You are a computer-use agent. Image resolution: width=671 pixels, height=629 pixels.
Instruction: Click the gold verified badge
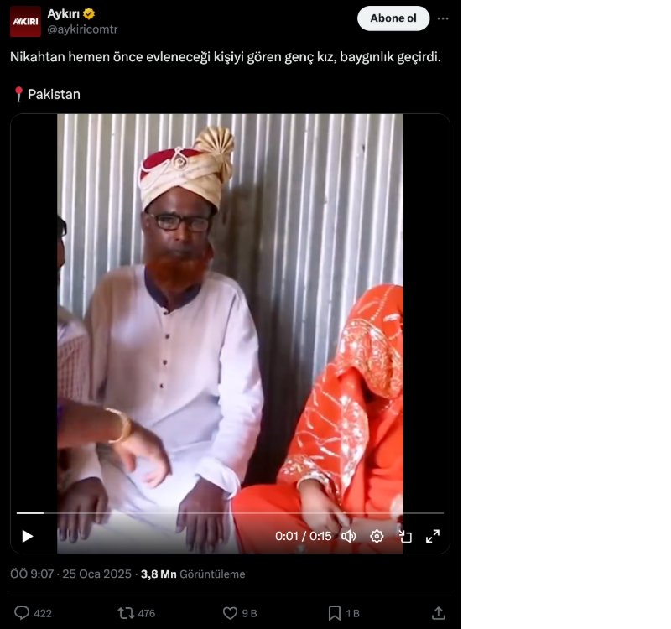pyautogui.click(x=89, y=13)
